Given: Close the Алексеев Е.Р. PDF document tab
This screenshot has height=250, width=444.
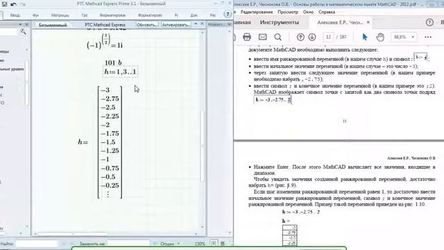Looking at the screenshot, I should (368, 22).
